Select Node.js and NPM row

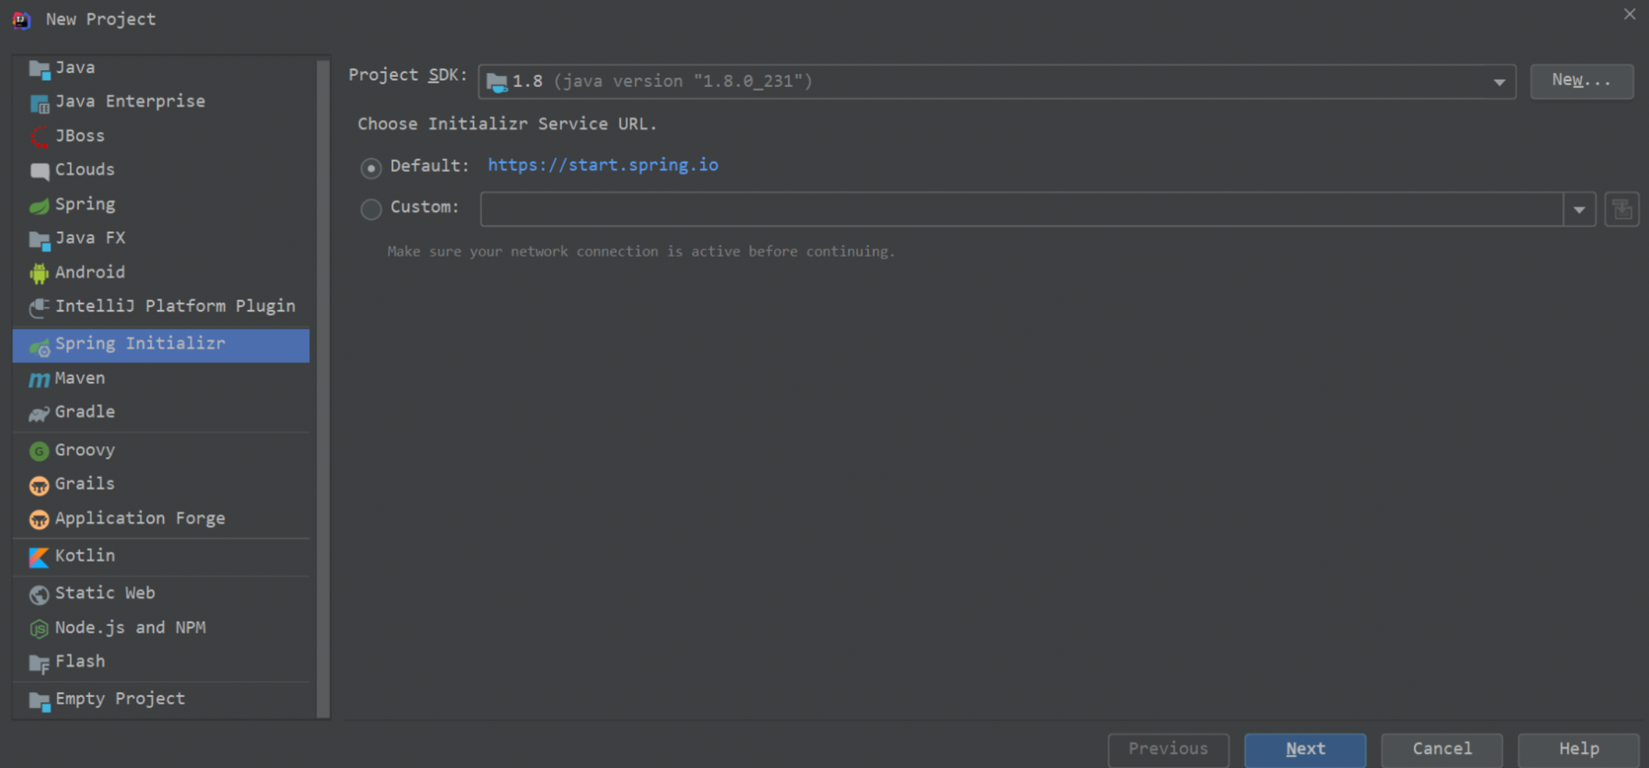[x=161, y=628]
